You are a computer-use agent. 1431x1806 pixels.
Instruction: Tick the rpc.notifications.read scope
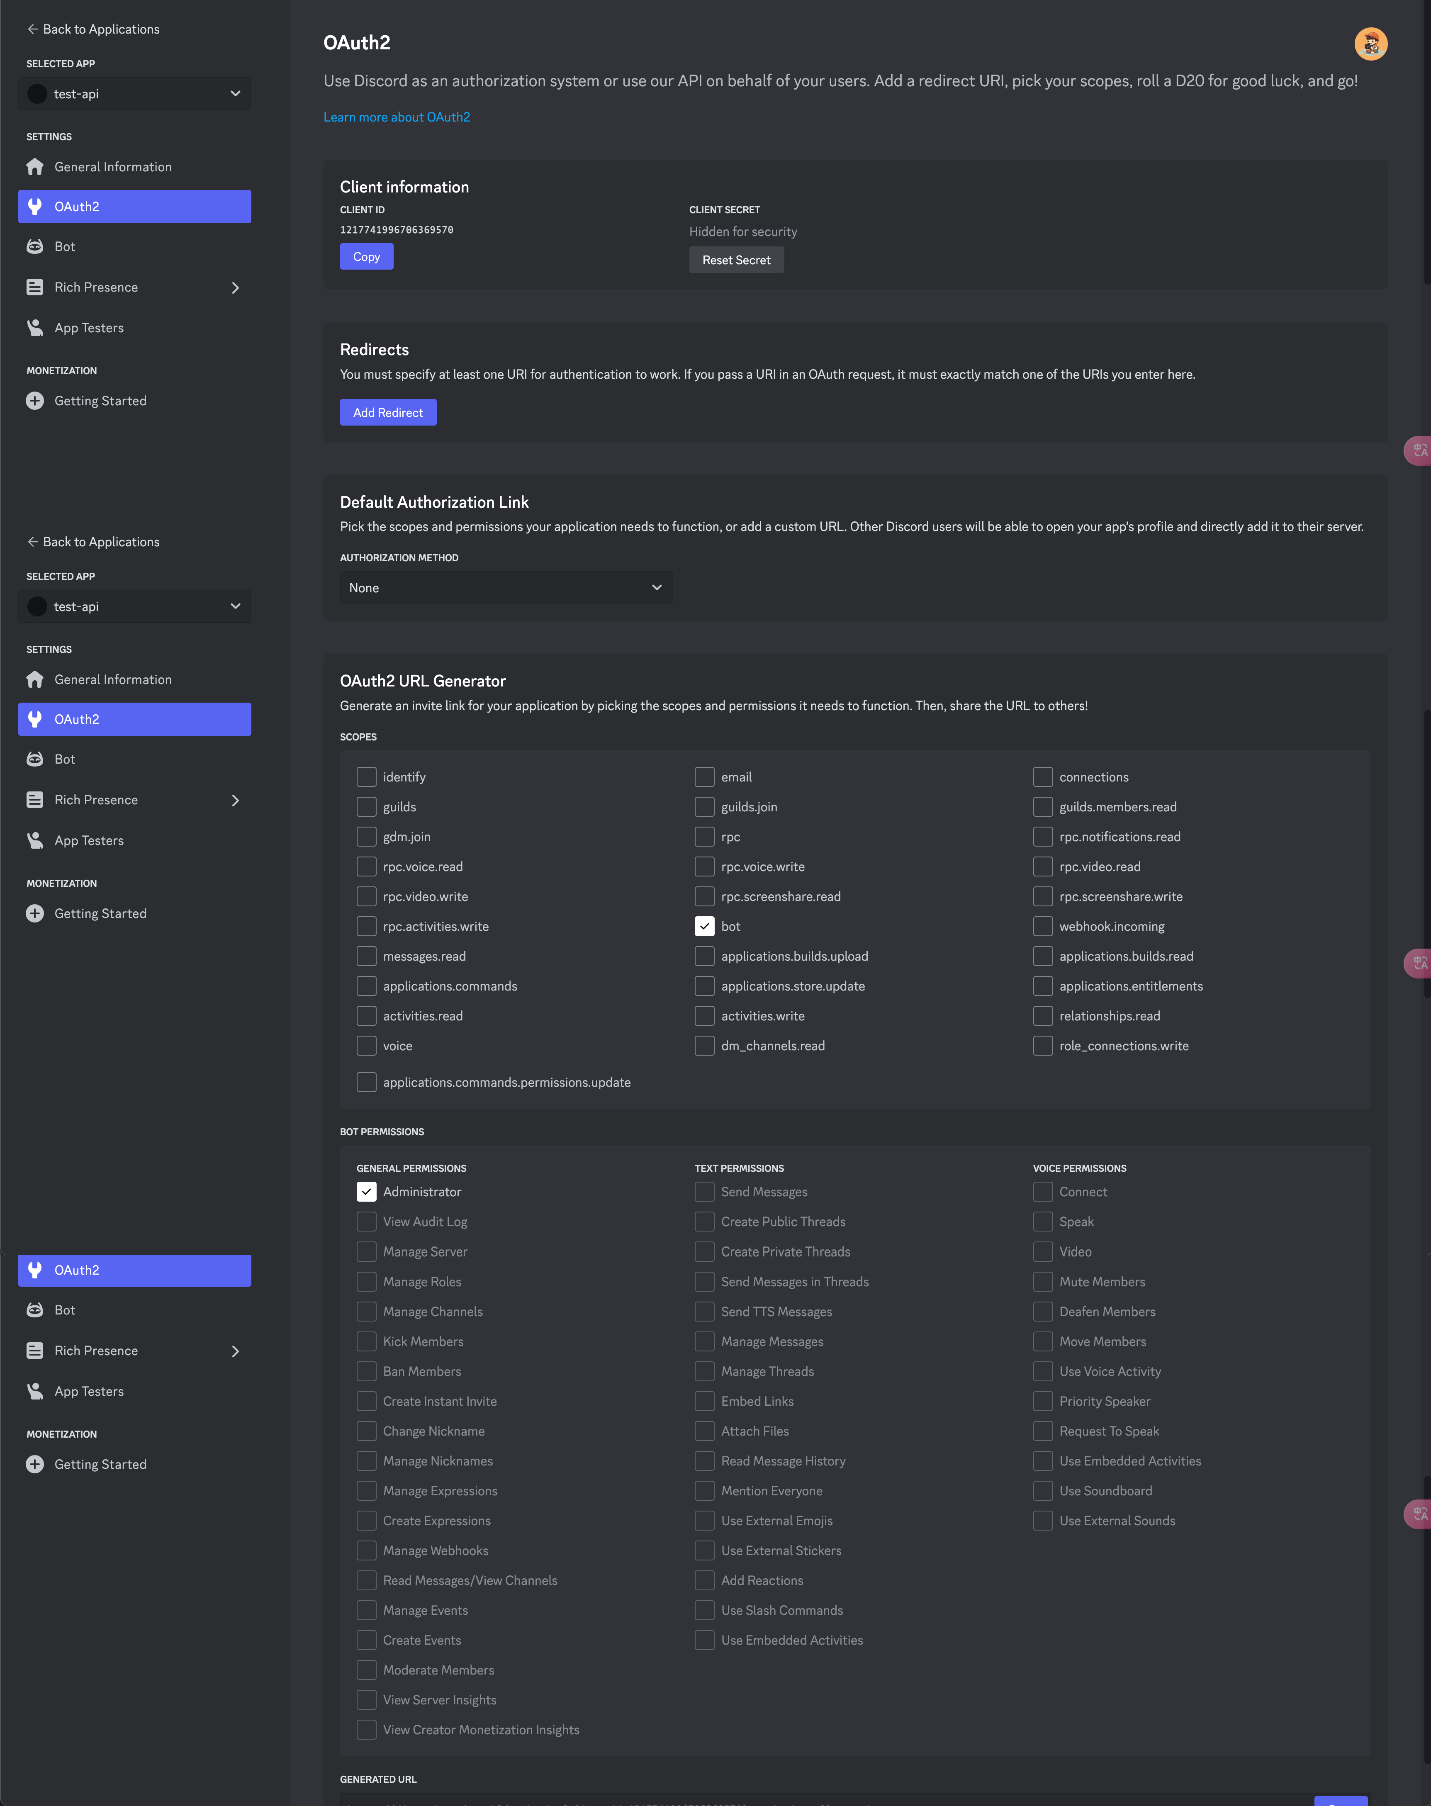pyautogui.click(x=1043, y=837)
